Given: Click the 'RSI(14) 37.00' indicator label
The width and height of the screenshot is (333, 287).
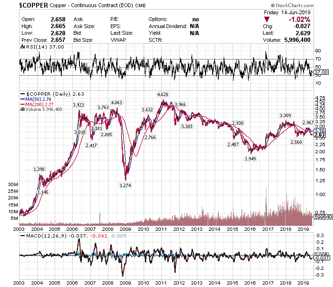Looking at the screenshot, I should (45, 47).
